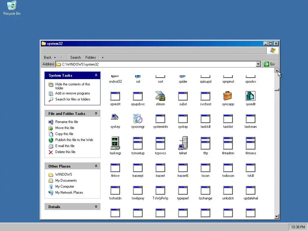Select the svchost file icon
The image size is (308, 231).
click(x=205, y=96)
